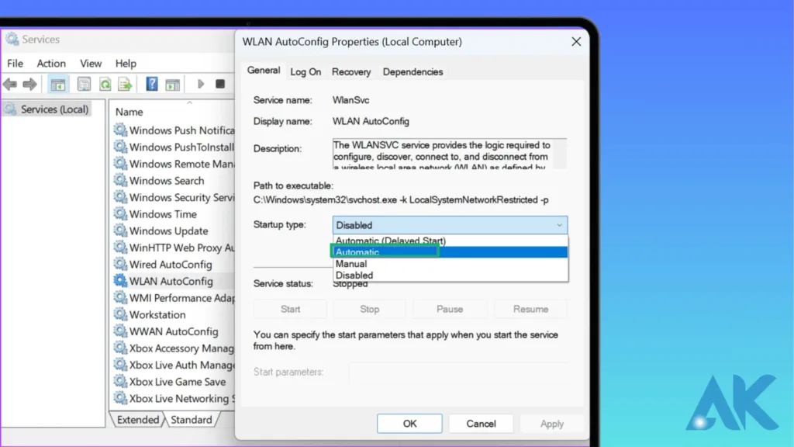Switch to Standard view tab

191,420
